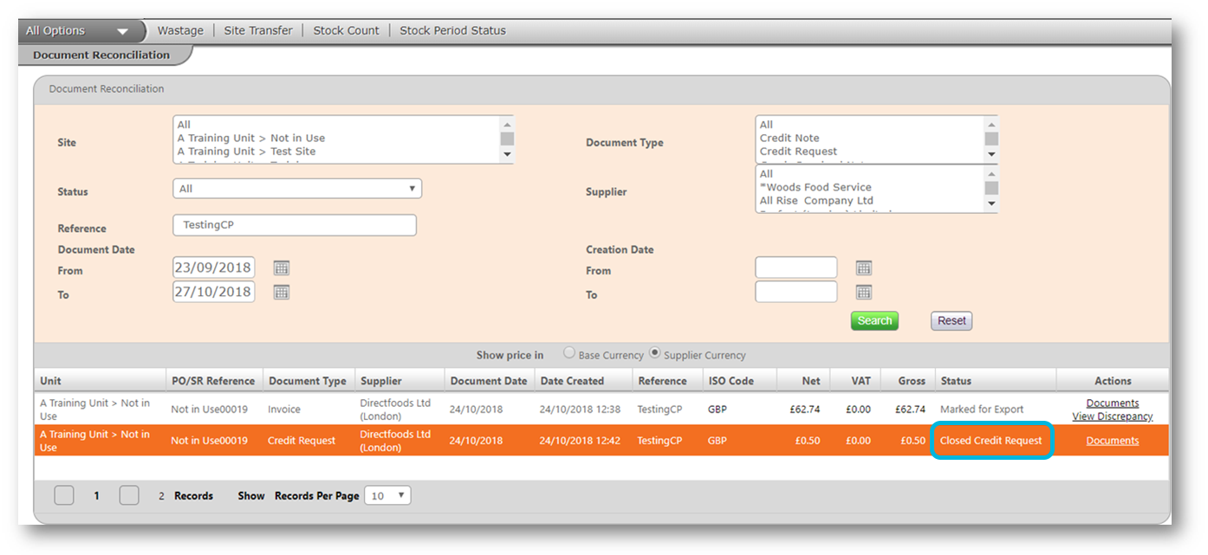The height and width of the screenshot is (555, 1208).
Task: Open the Wastage menu item
Action: (x=180, y=30)
